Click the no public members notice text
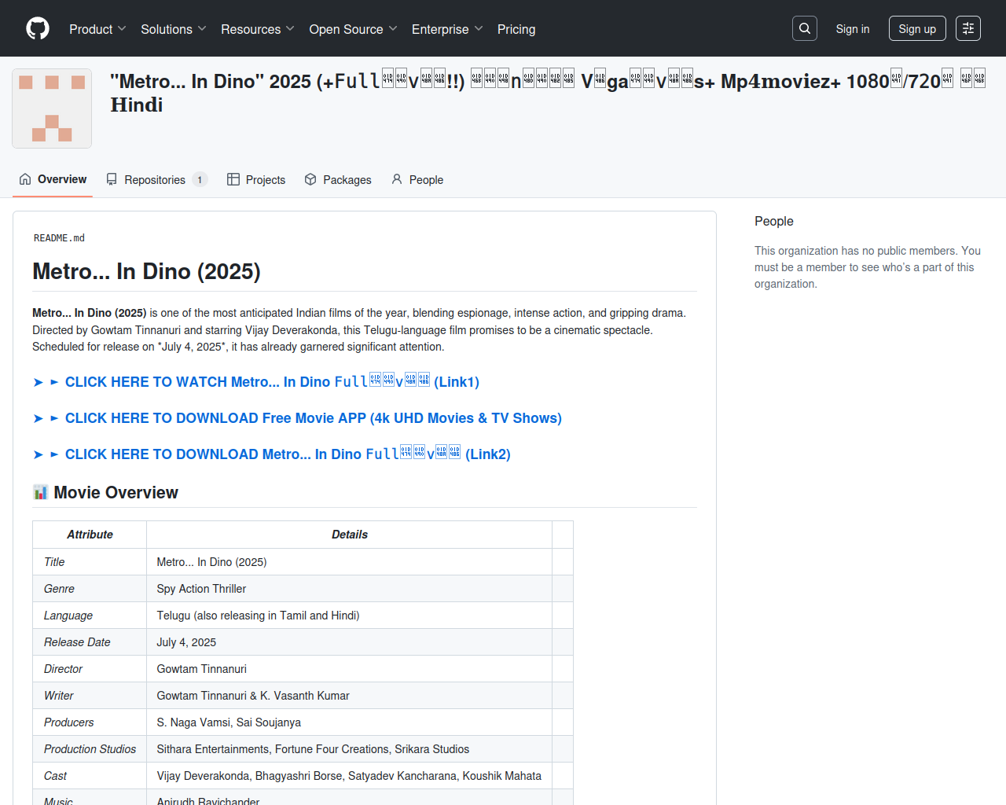This screenshot has width=1006, height=805. [x=868, y=267]
